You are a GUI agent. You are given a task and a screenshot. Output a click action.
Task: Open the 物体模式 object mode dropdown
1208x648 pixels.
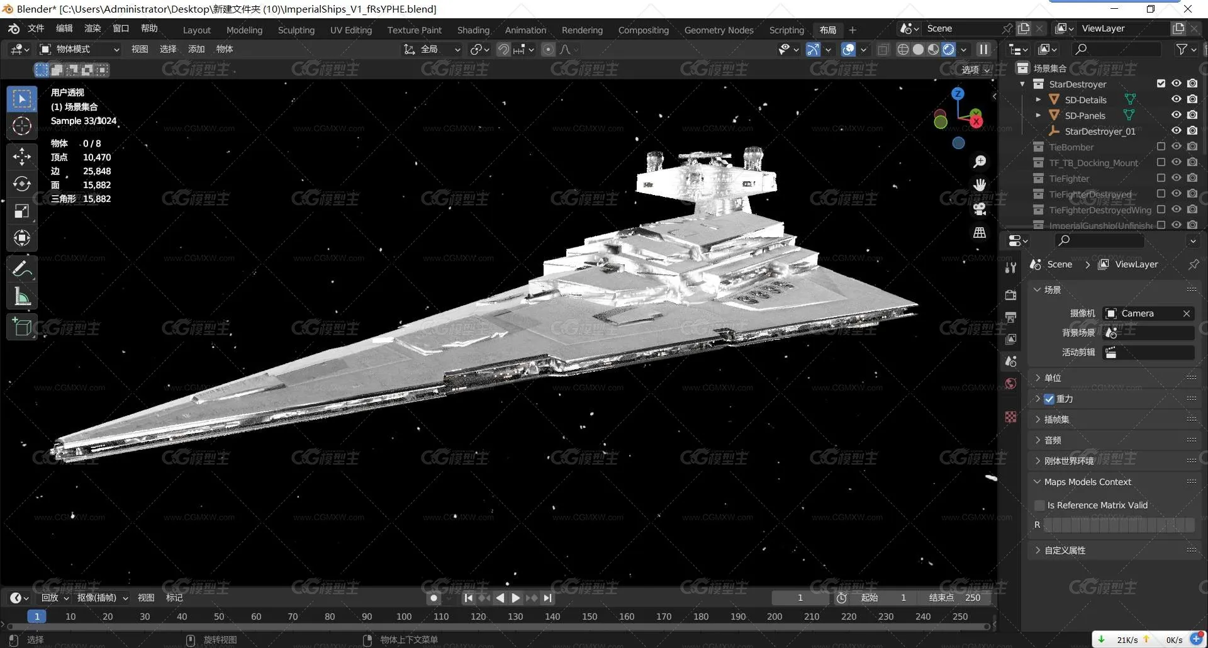pyautogui.click(x=80, y=49)
